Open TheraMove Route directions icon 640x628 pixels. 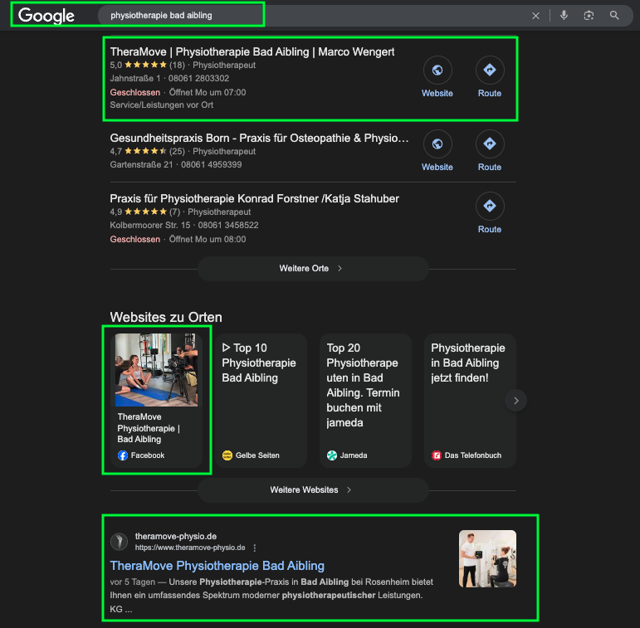pos(490,71)
